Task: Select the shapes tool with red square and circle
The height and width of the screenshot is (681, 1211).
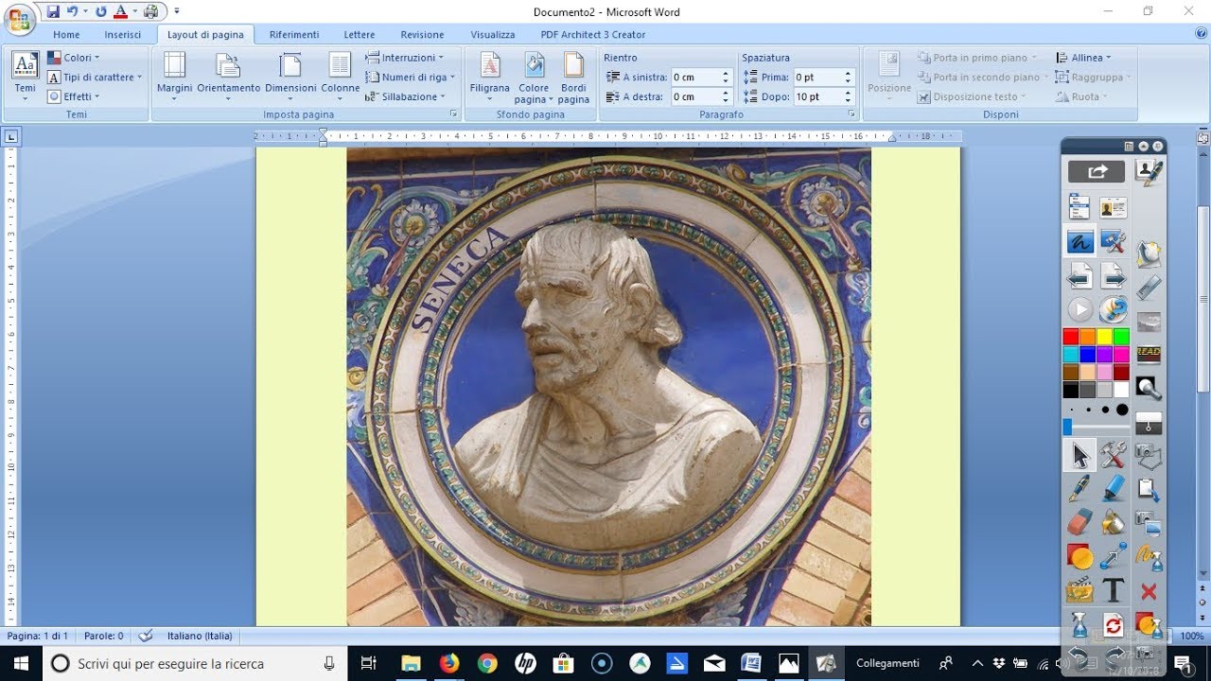Action: [x=1079, y=556]
